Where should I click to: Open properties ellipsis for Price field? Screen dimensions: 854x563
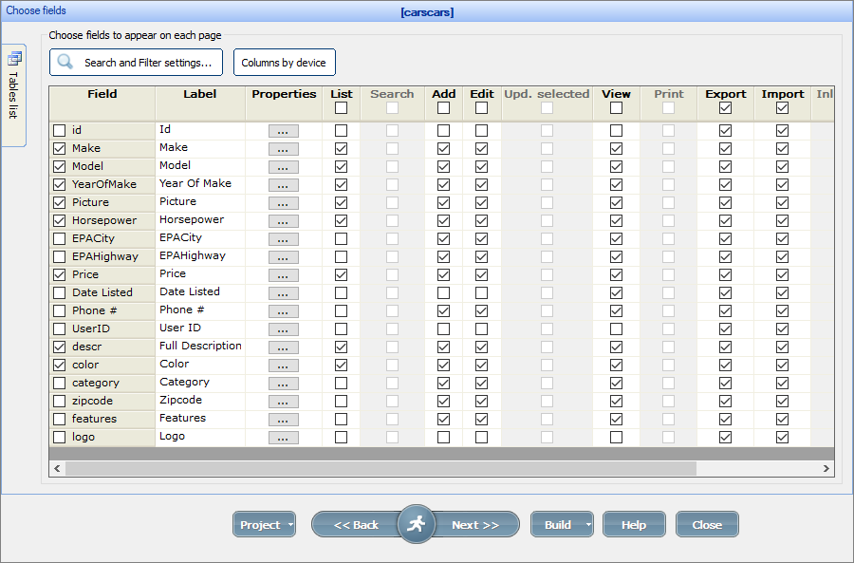[283, 275]
